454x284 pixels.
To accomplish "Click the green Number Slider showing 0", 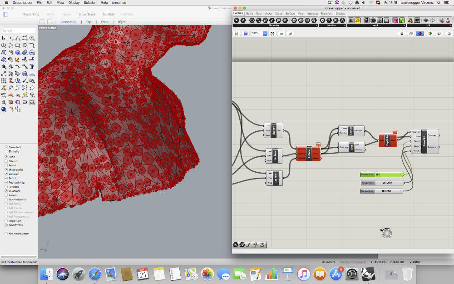I will click(382, 174).
